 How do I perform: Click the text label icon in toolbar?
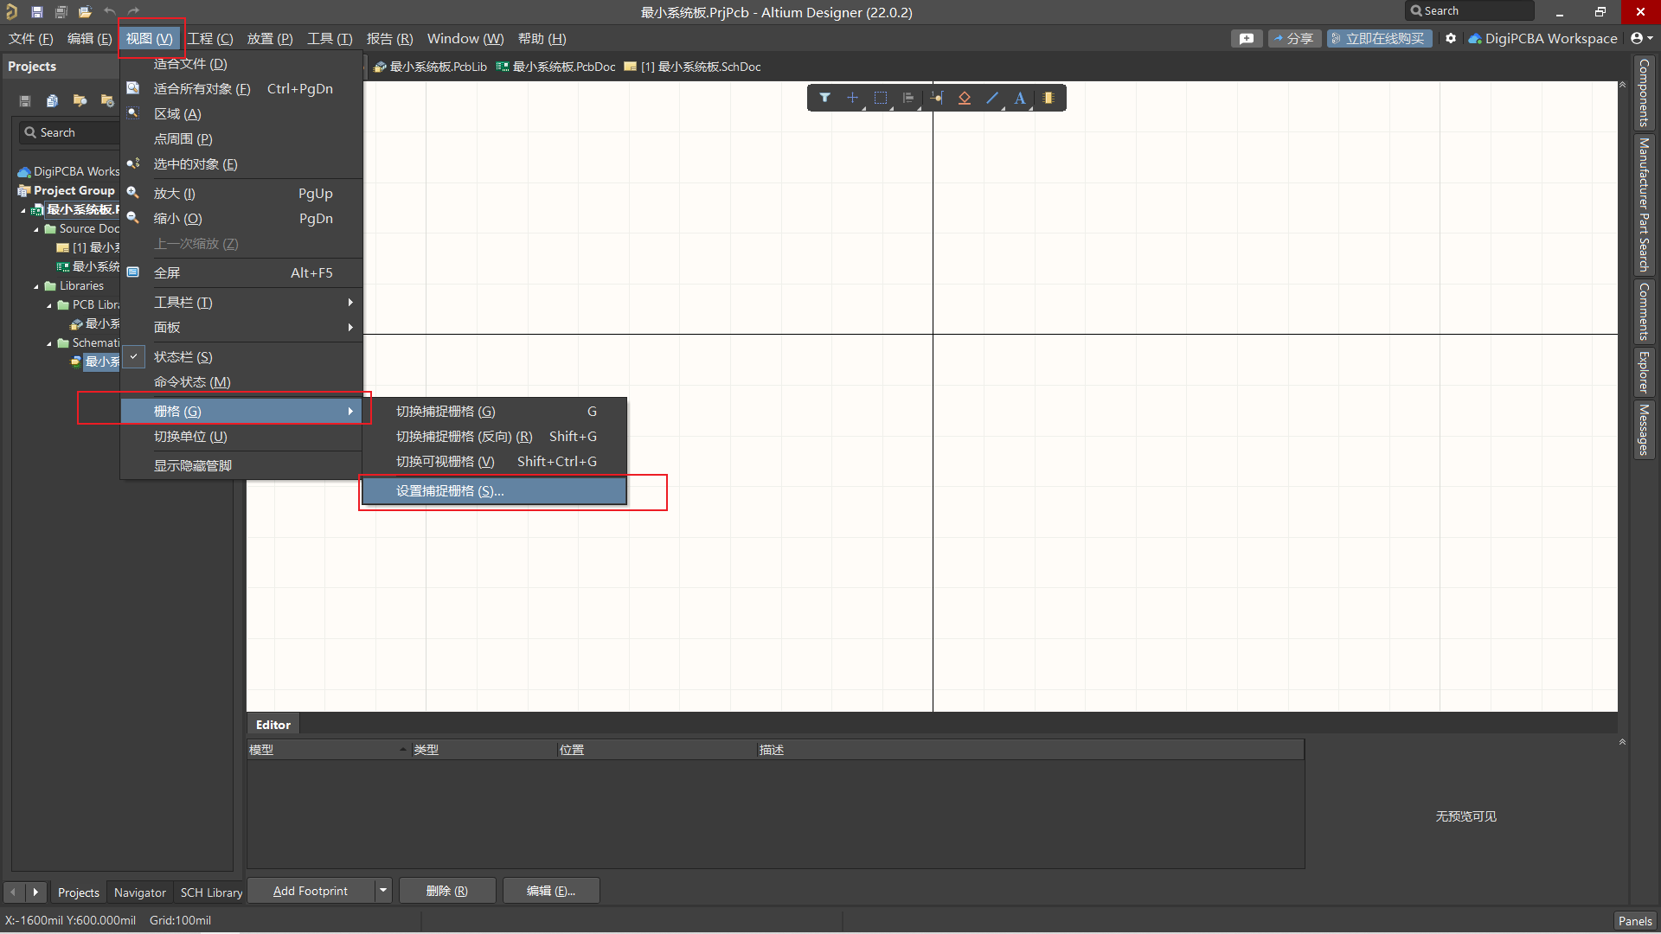click(x=1021, y=98)
